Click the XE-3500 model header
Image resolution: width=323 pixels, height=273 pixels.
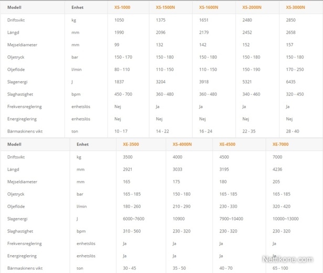click(x=131, y=144)
